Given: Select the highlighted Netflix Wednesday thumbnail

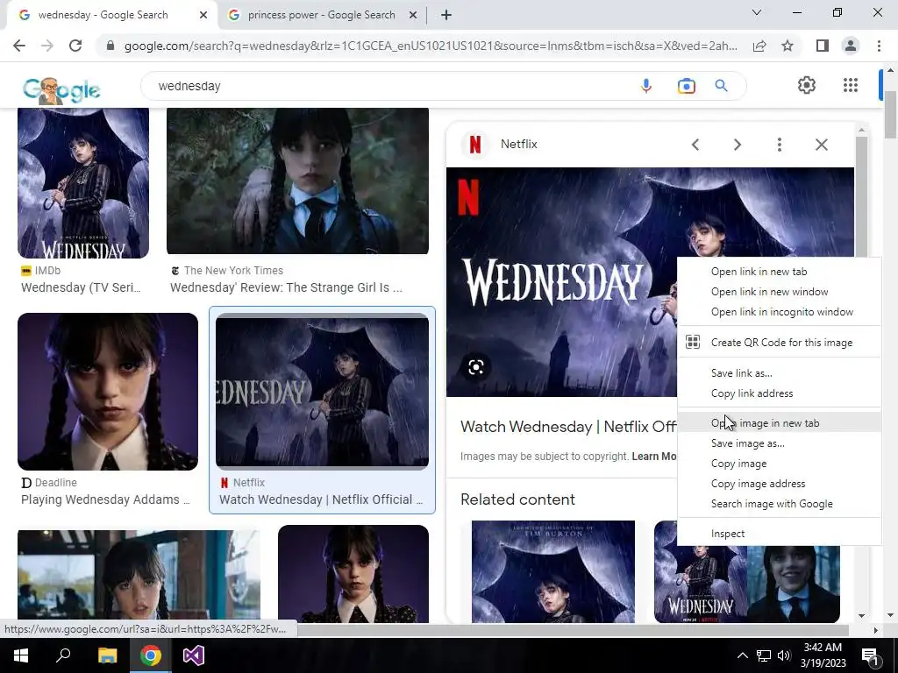Looking at the screenshot, I should pyautogui.click(x=322, y=392).
